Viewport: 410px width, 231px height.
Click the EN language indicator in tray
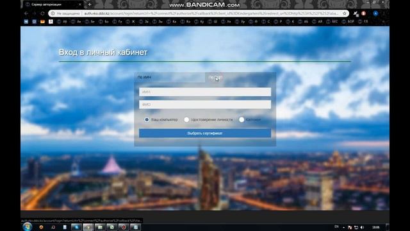tap(336, 227)
